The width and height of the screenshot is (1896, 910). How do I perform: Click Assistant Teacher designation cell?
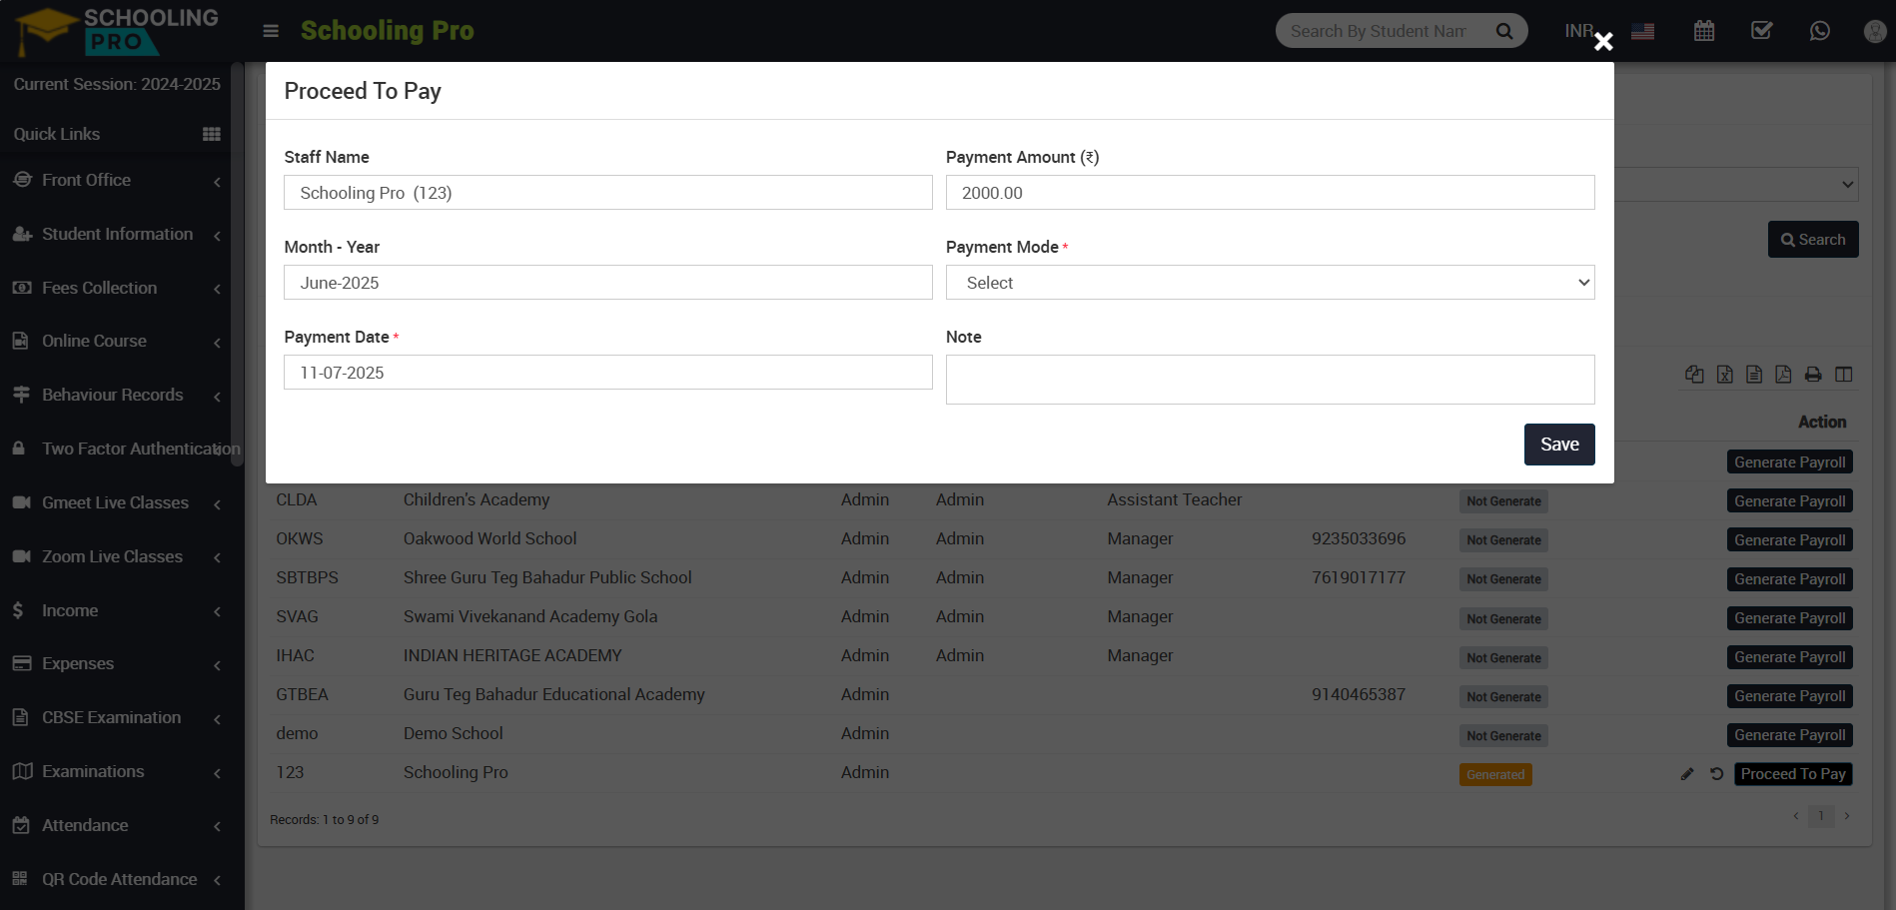click(1175, 499)
